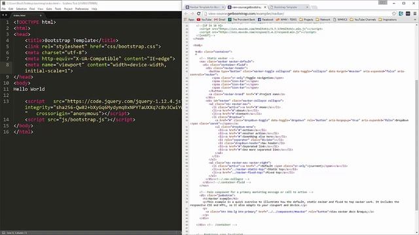
Task: Open the View menu in Sublime Text
Action: (x=41, y=8)
